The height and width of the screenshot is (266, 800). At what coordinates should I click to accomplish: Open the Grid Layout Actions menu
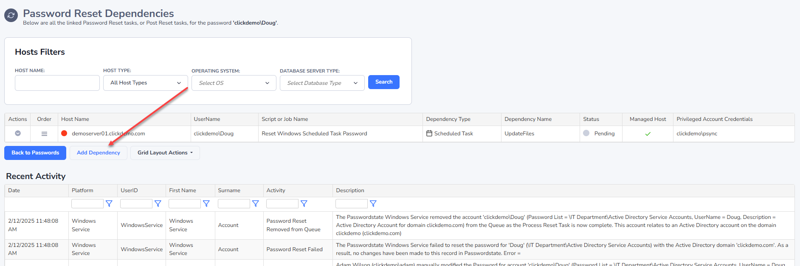[165, 153]
